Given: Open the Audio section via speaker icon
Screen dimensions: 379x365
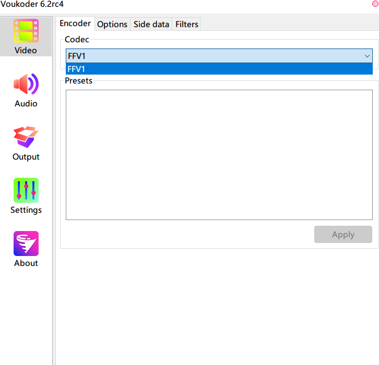Looking at the screenshot, I should tap(26, 84).
